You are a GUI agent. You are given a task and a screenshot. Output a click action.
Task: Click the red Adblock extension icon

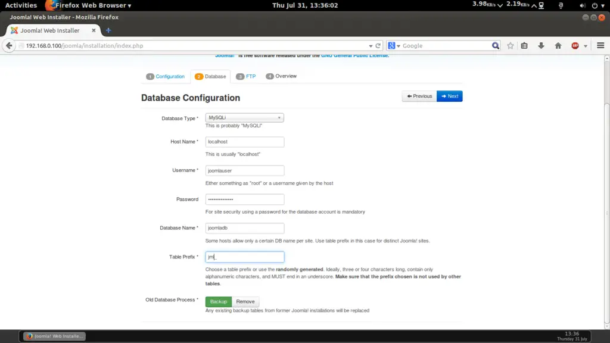pos(575,45)
